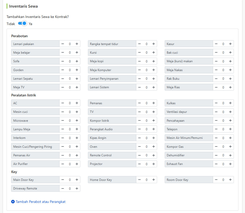This screenshot has width=245, height=213.
Task: Increase TV count with plus icon
Action: [x=154, y=112]
